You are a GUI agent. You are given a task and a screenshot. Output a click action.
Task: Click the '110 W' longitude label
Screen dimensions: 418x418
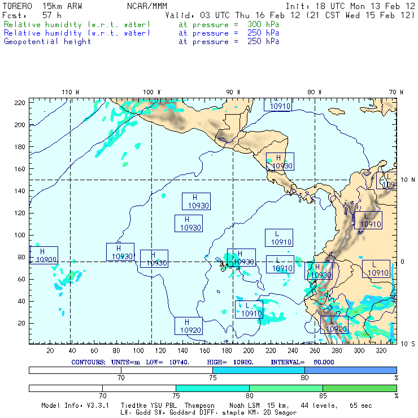click(x=71, y=92)
